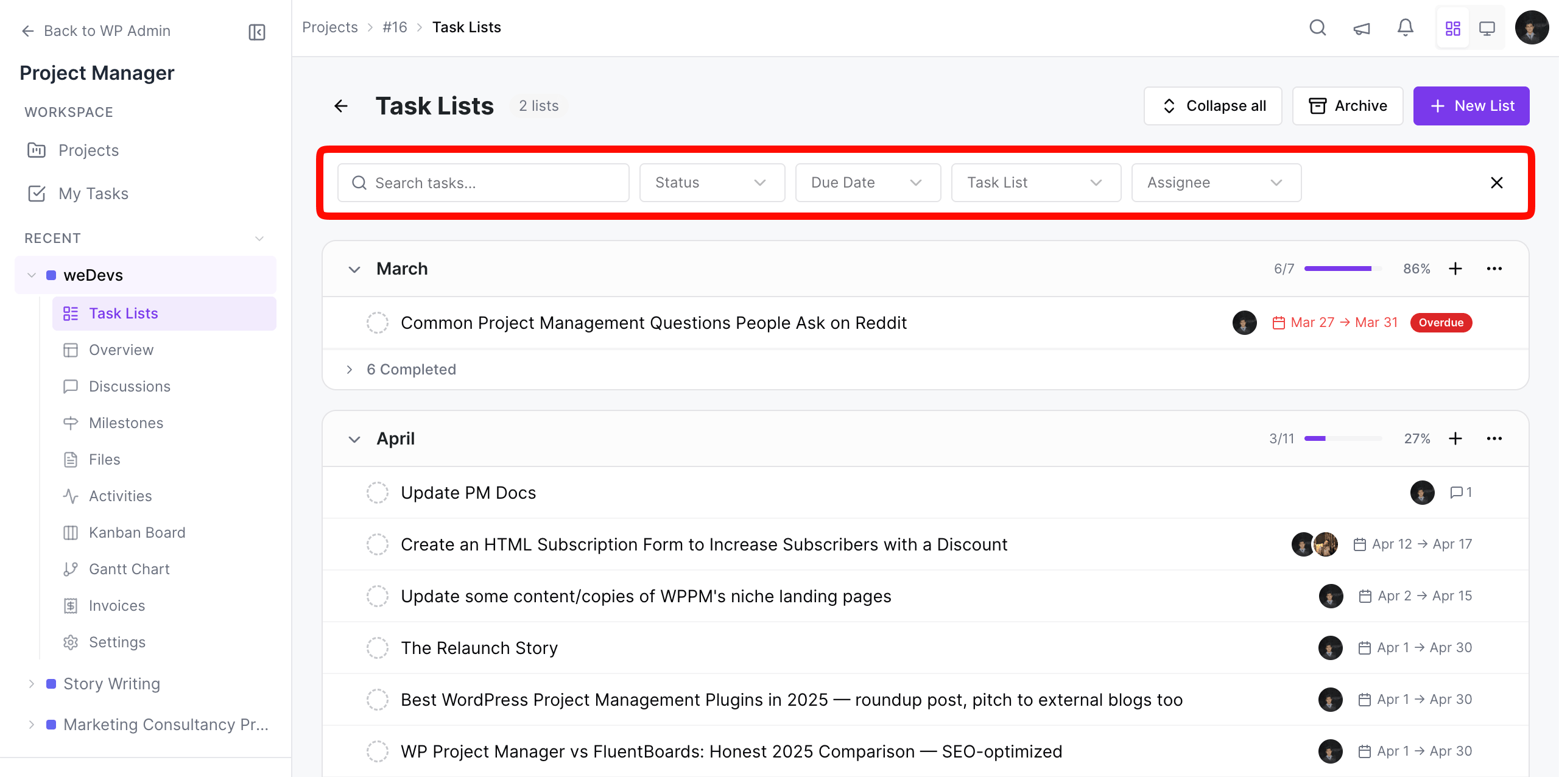Switch to the Overview tab
Image resolution: width=1559 pixels, height=777 pixels.
[x=121, y=350]
